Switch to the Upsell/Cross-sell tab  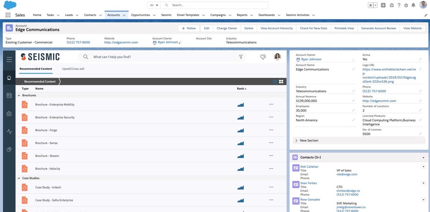(x=73, y=69)
